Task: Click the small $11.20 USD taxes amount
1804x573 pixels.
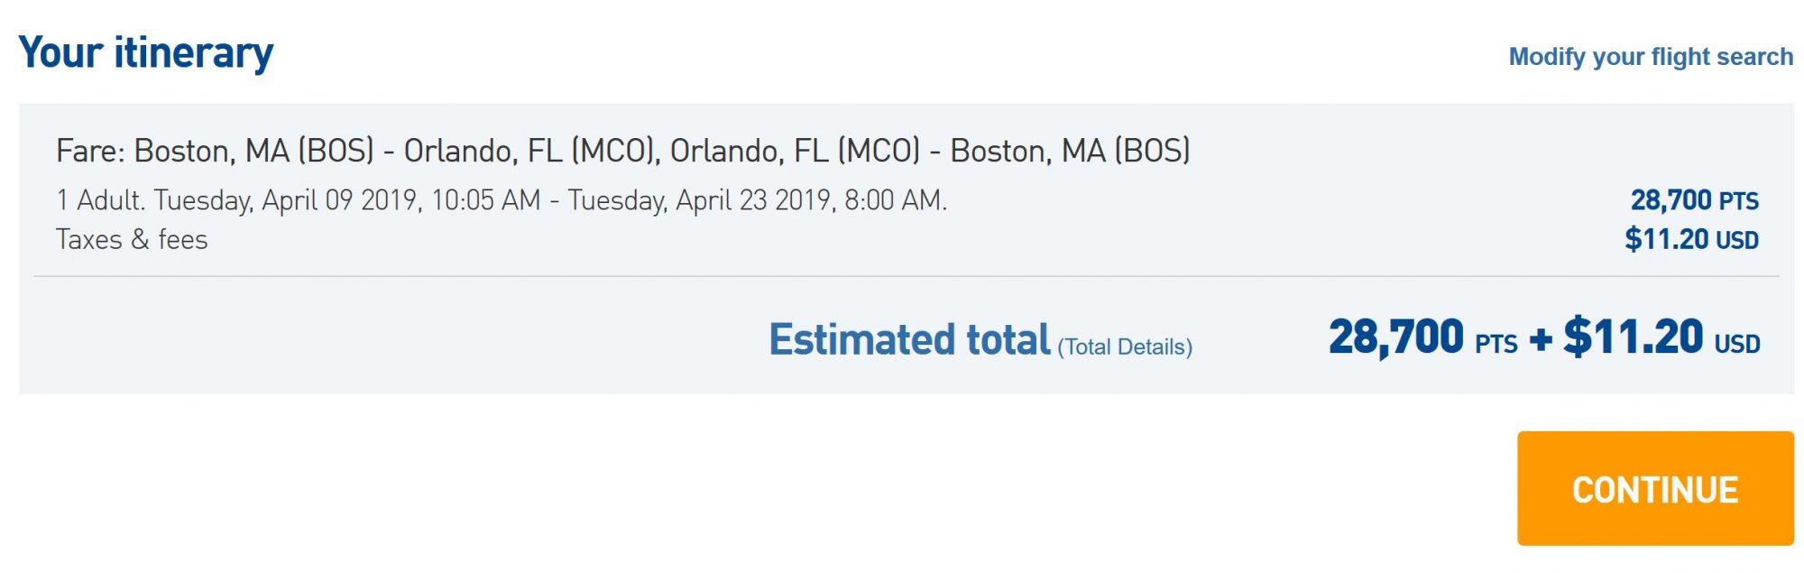Action: click(1691, 239)
